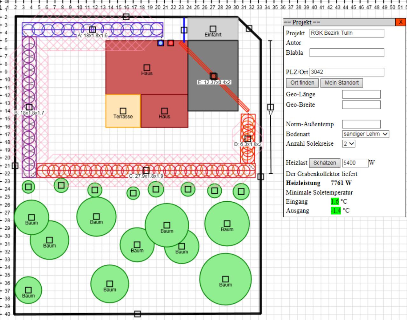Image resolution: width=407 pixels, height=320 pixels.
Task: Open the Anzahl Solekreise dropdown
Action: coord(349,143)
